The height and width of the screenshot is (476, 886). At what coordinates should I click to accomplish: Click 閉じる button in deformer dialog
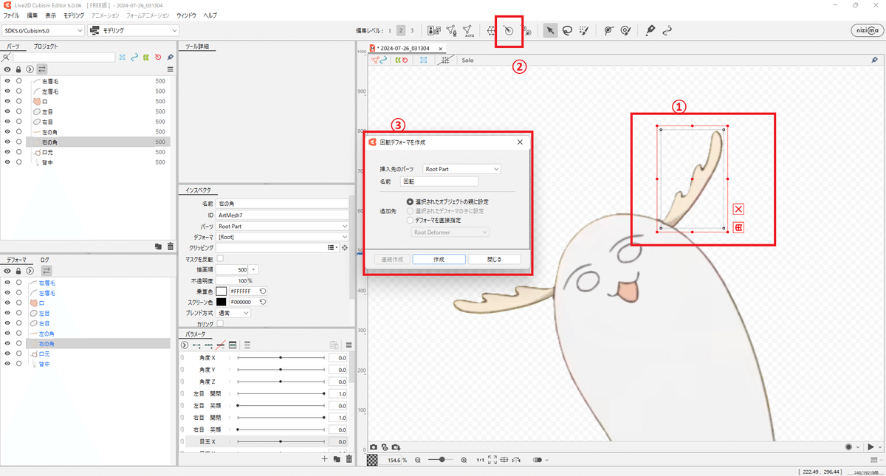(x=495, y=260)
